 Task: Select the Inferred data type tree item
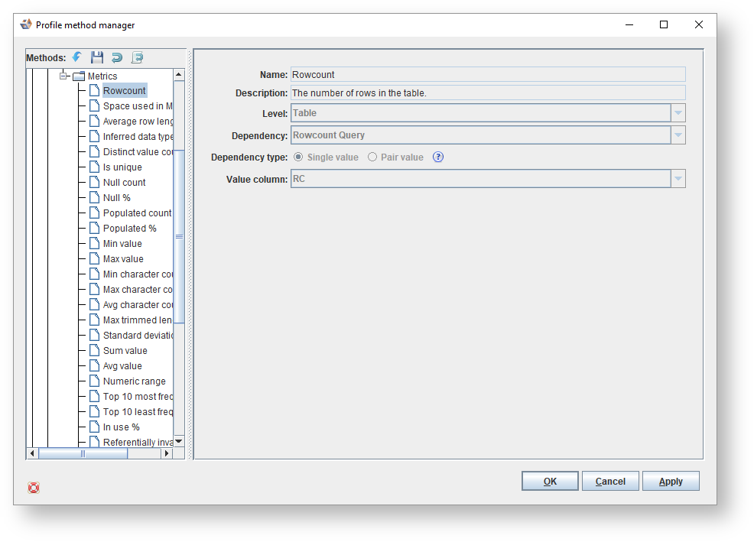click(x=138, y=137)
